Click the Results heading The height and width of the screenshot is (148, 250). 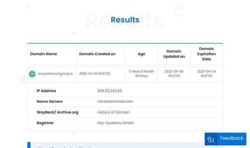pyautogui.click(x=125, y=20)
